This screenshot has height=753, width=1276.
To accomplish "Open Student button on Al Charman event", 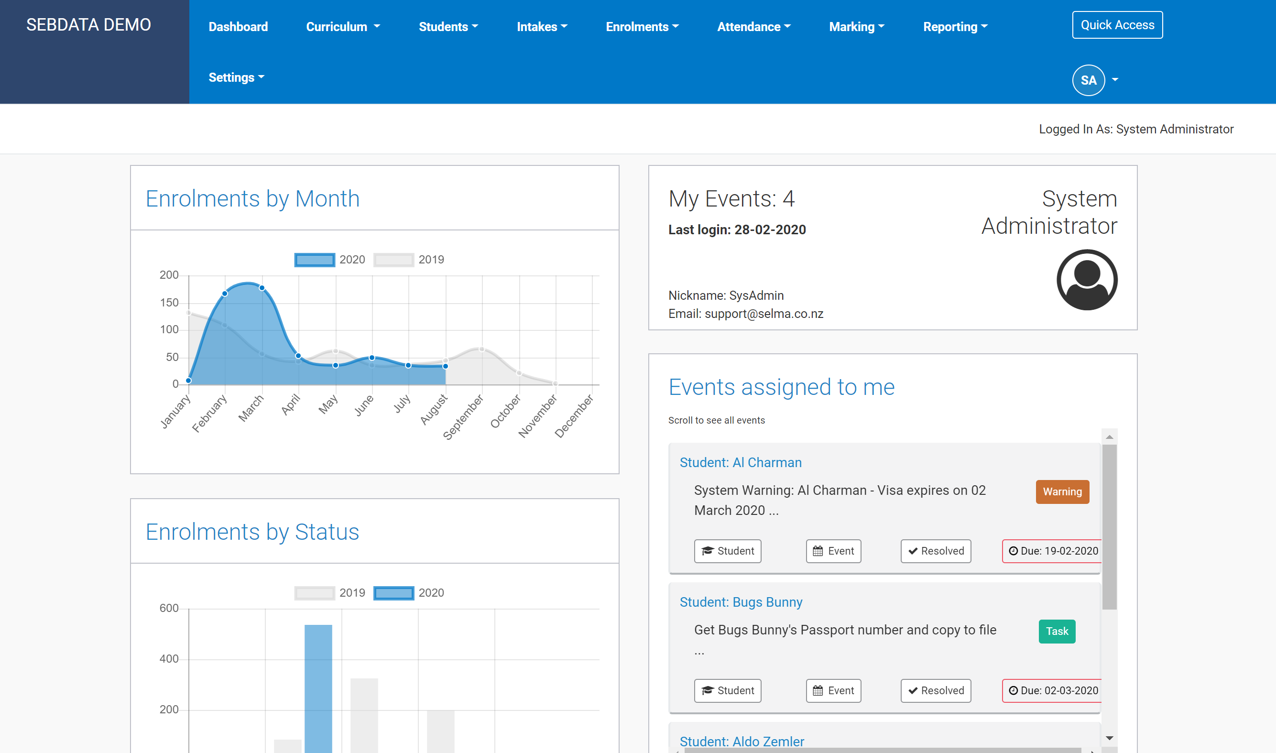I will click(728, 551).
